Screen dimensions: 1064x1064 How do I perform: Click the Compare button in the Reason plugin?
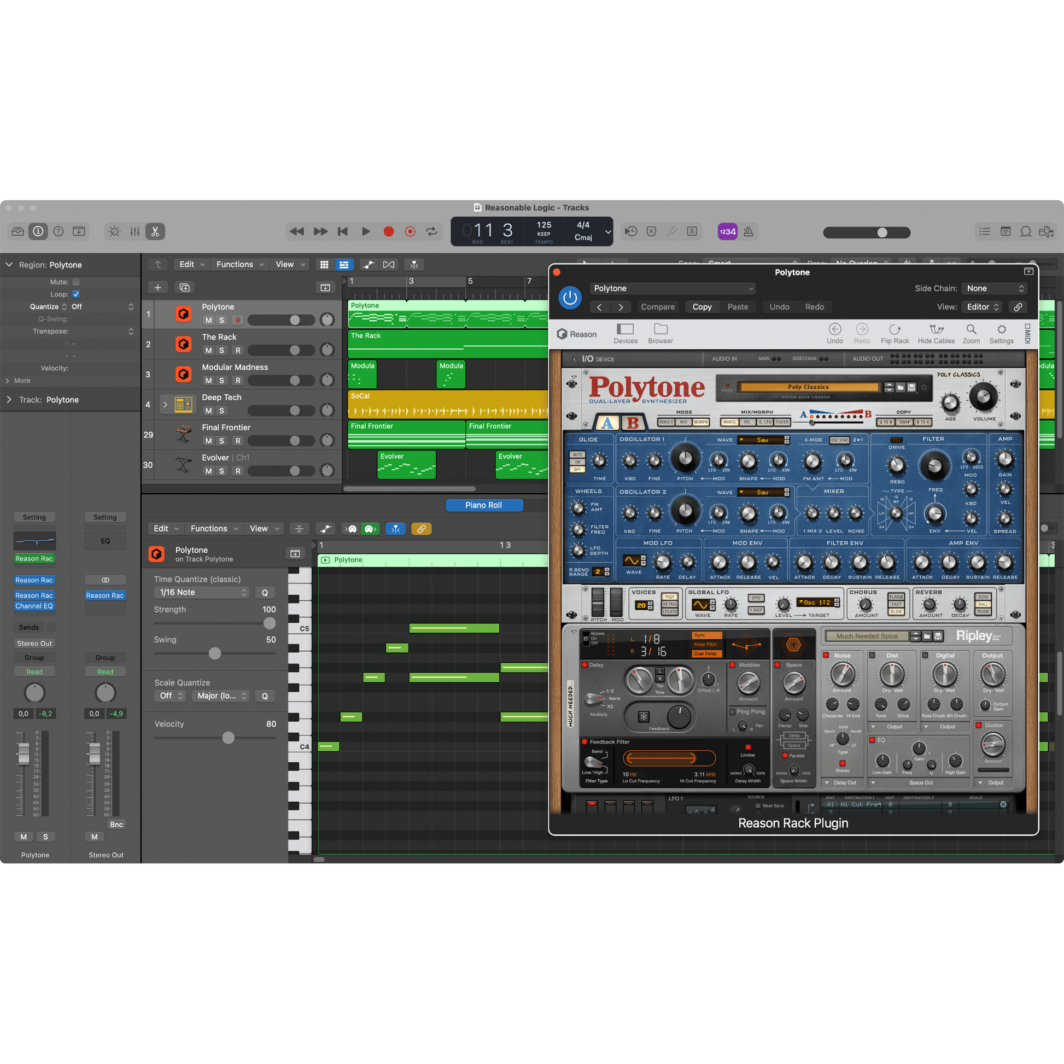[x=658, y=307]
